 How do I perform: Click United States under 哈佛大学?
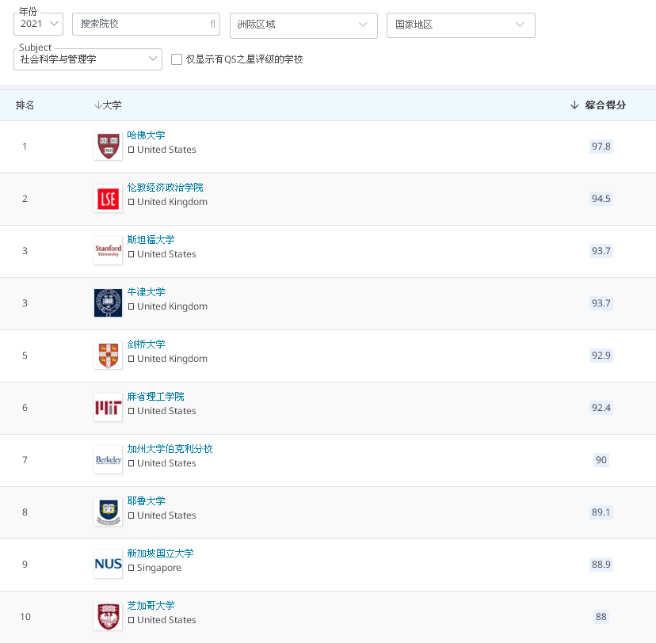[166, 150]
